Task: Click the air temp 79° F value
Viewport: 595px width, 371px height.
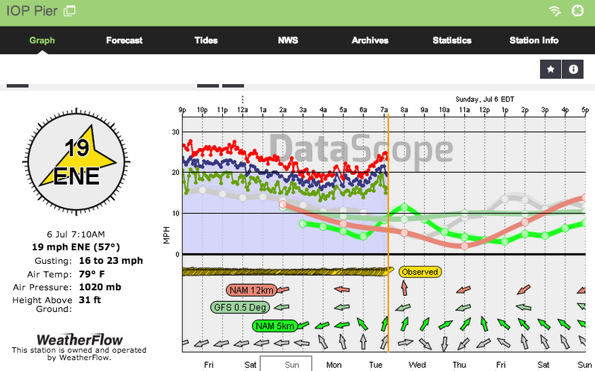Action: [92, 274]
